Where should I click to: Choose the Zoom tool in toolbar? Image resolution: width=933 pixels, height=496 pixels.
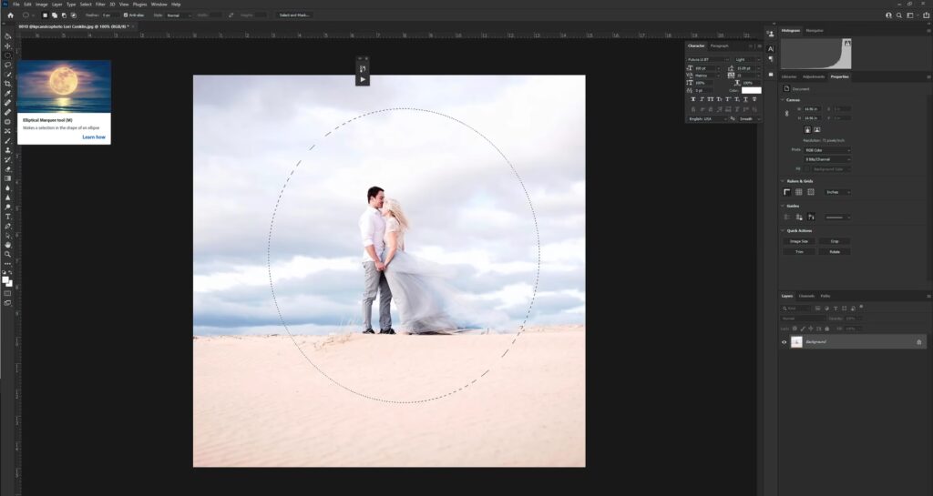[x=8, y=254]
